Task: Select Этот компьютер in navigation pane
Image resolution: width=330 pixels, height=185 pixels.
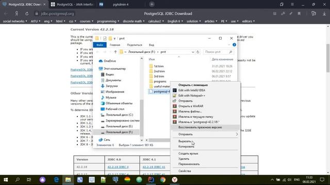Action: tap(114, 68)
